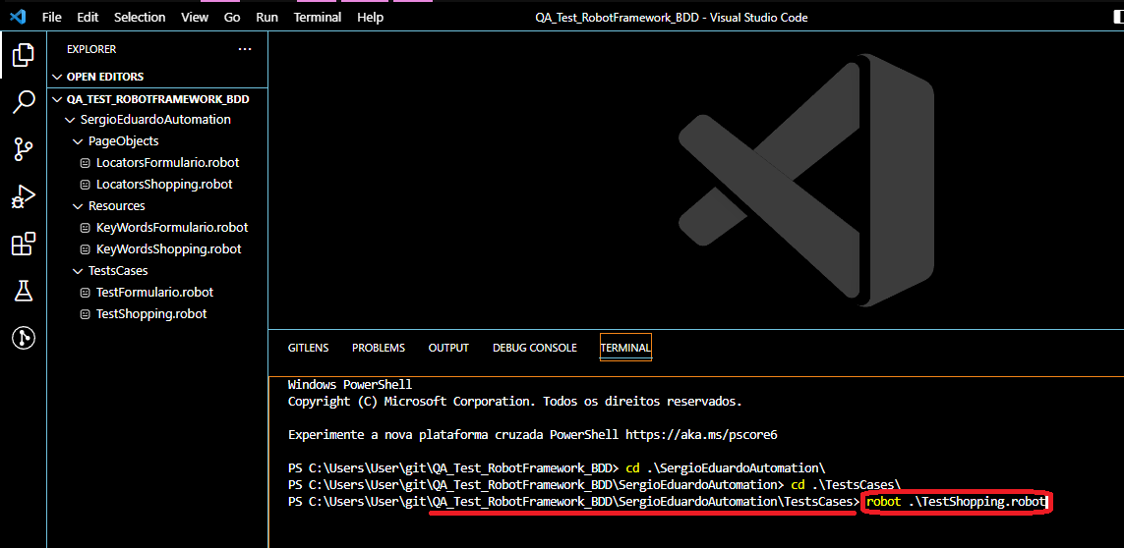The image size is (1124, 548).
Task: Open the GitLens icon in activity bar
Action: click(24, 338)
